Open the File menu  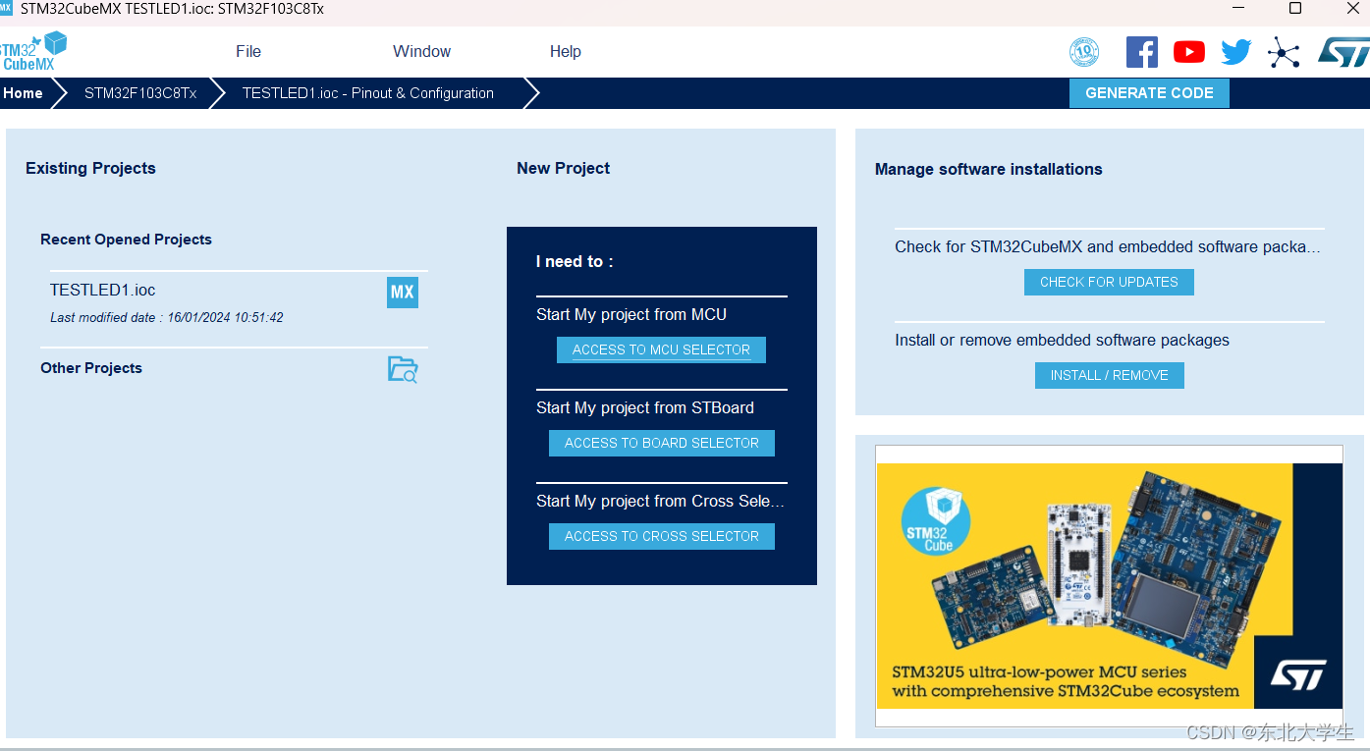248,51
